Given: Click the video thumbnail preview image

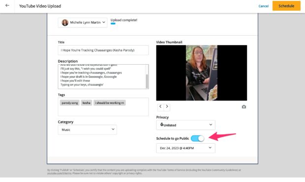Looking at the screenshot, I should pyautogui.click(x=202, y=73).
